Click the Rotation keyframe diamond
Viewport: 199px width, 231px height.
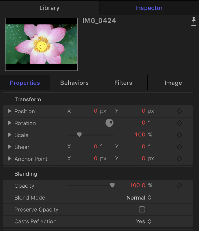179,123
